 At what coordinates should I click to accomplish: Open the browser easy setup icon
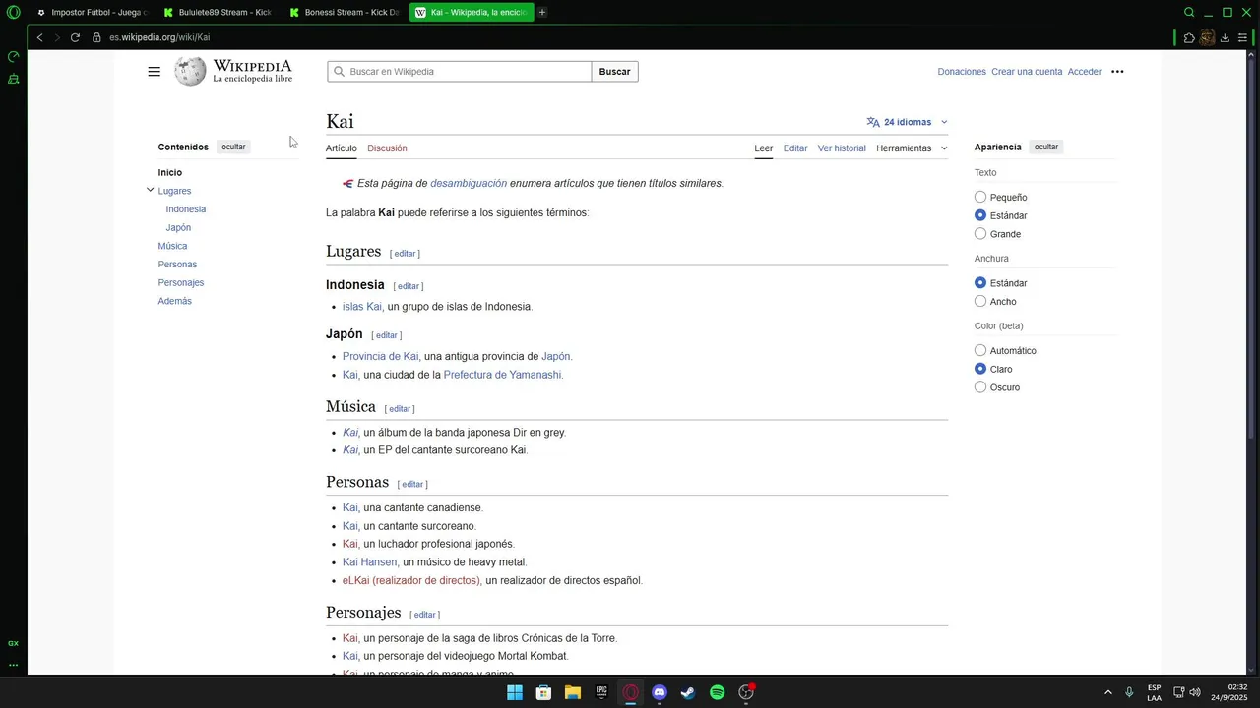tap(1242, 37)
